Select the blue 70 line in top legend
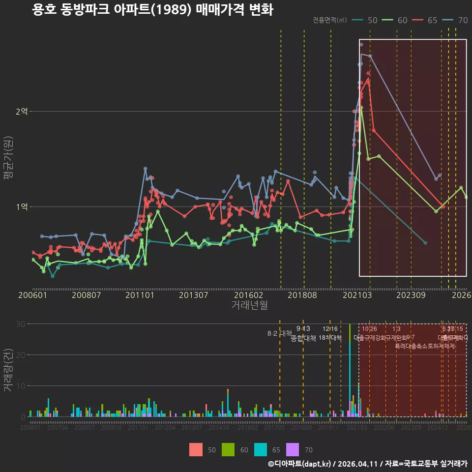The image size is (472, 472). pos(447,20)
